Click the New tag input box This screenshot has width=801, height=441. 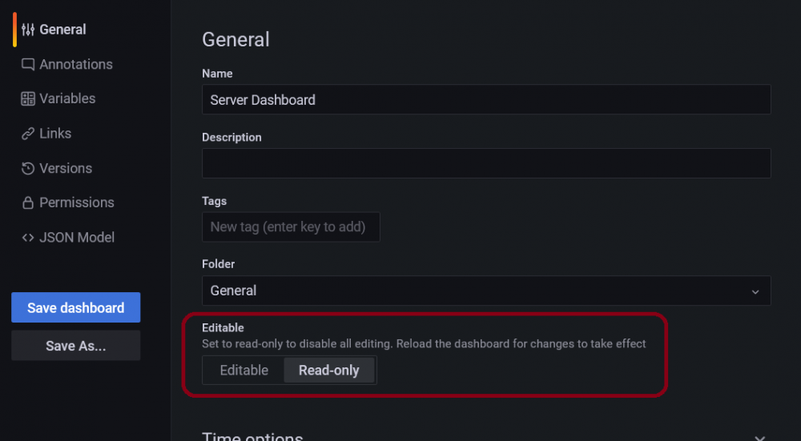[291, 227]
